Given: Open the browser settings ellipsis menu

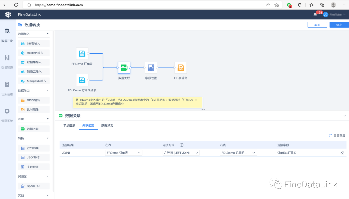Looking at the screenshot, I should (344, 5).
